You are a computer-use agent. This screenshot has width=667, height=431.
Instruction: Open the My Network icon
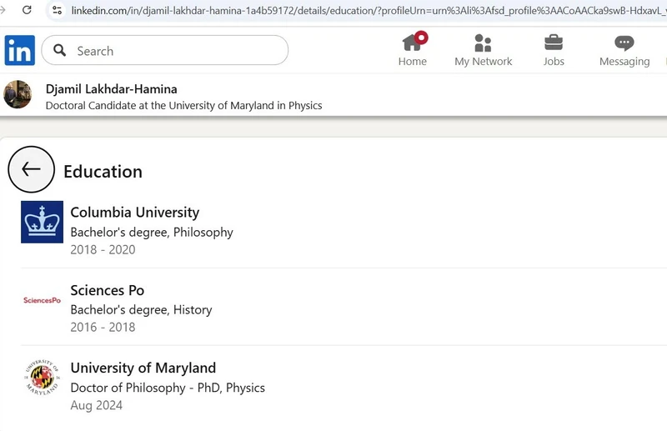(x=483, y=43)
